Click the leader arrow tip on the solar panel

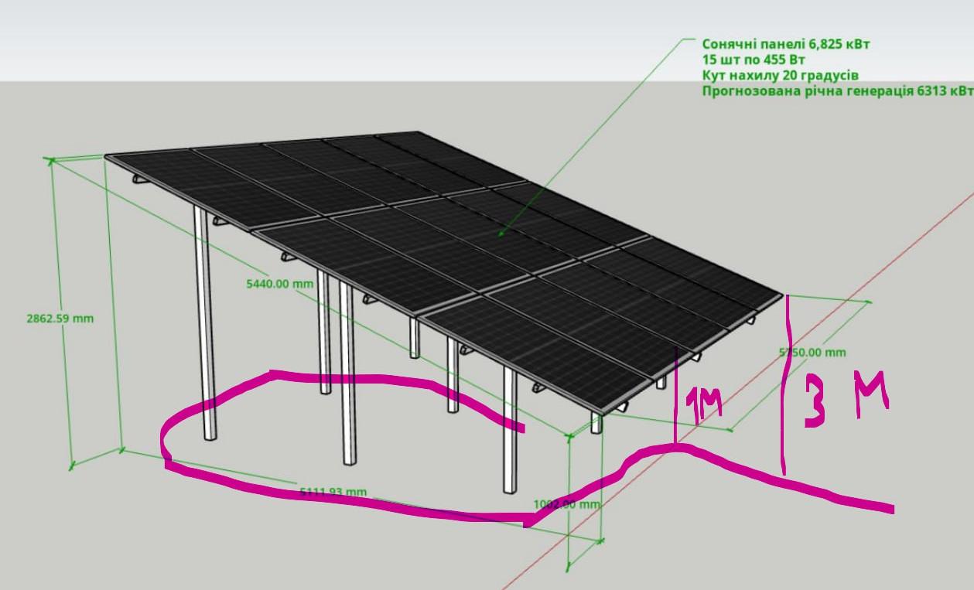[x=499, y=234]
